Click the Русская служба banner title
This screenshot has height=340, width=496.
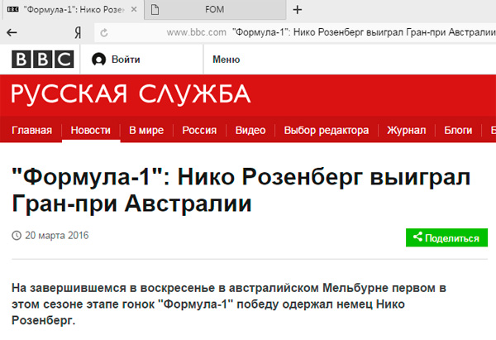130,93
